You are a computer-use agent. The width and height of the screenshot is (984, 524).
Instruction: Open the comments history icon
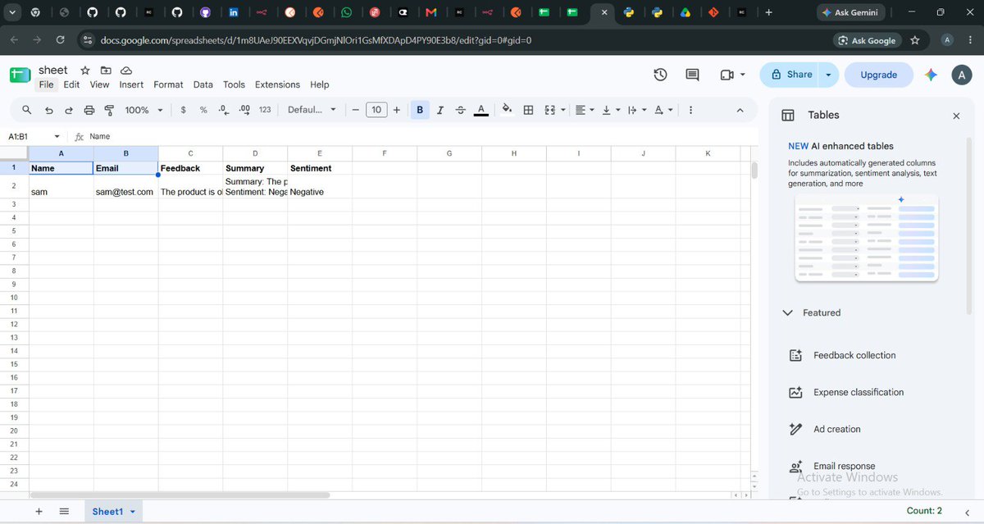tap(693, 75)
